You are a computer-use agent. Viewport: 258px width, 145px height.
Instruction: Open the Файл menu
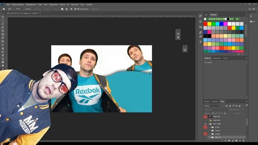[x=8, y=4]
